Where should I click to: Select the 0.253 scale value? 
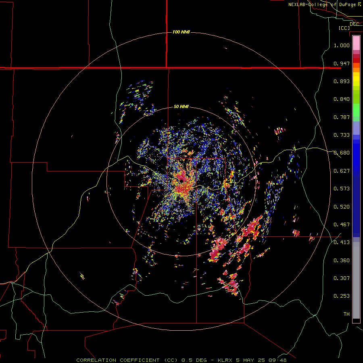coord(342,296)
